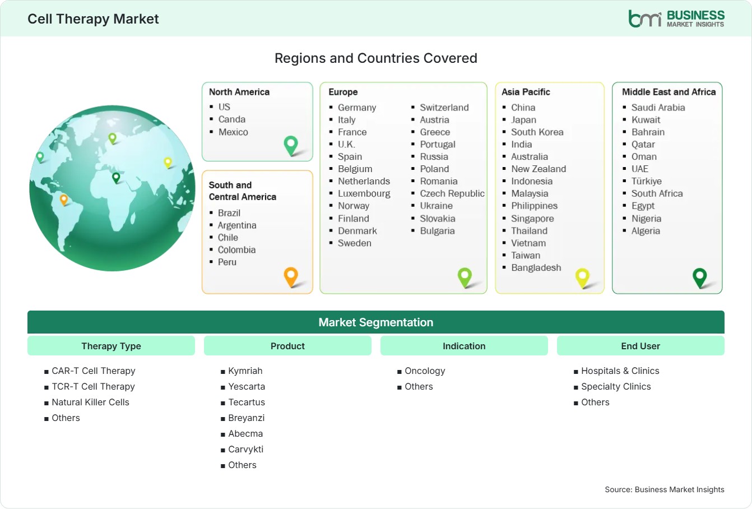Viewport: 752px width, 509px height.
Task: Click the dark green pin on the globe over Middle East
Action: tap(116, 178)
